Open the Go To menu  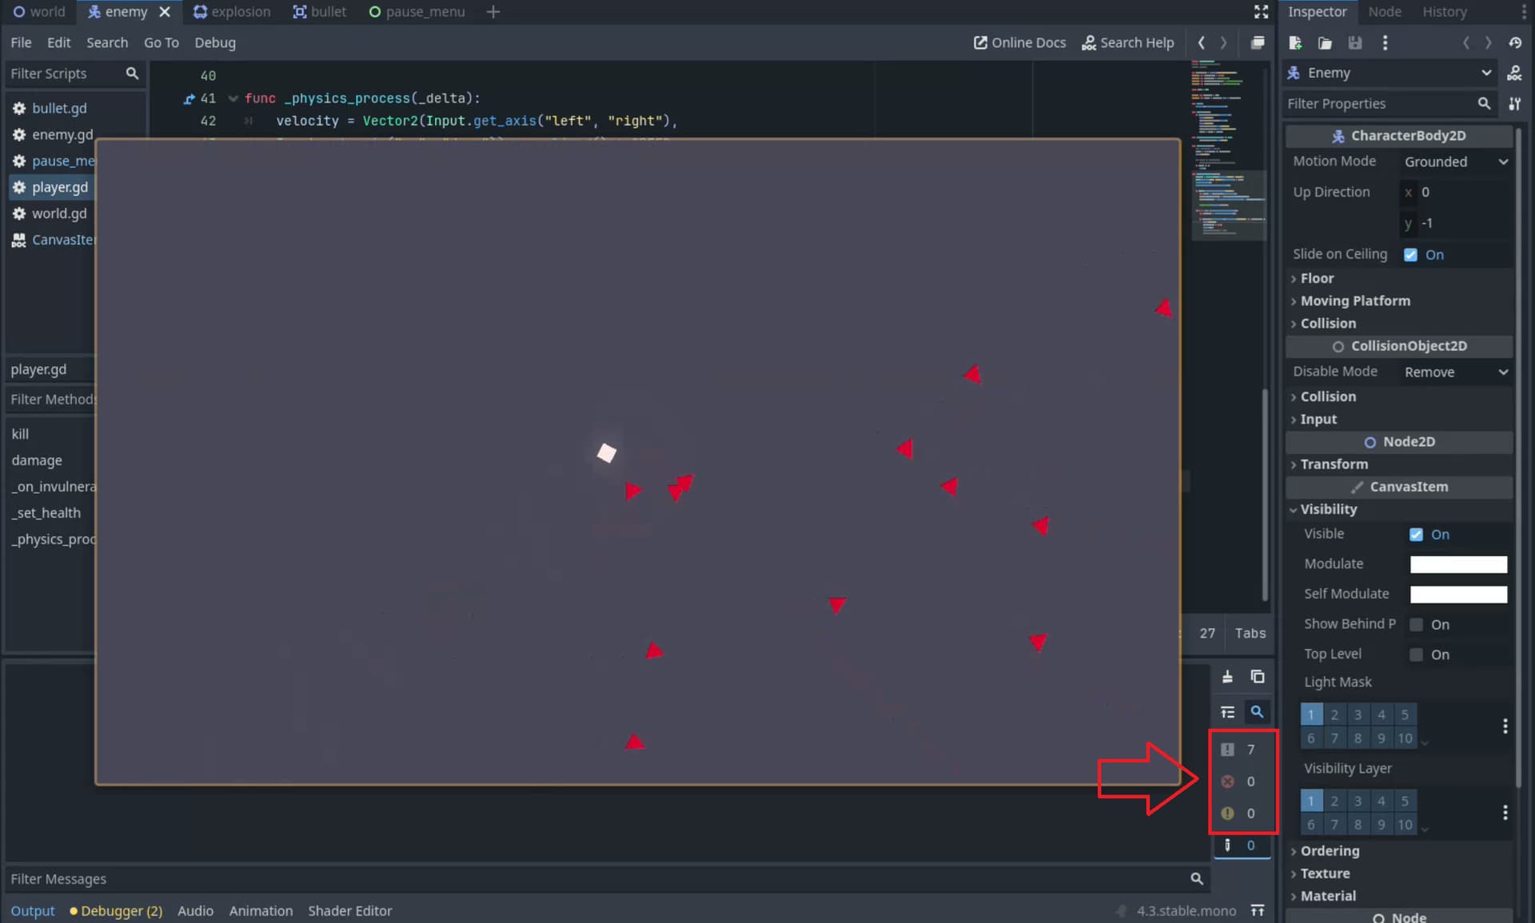161,42
